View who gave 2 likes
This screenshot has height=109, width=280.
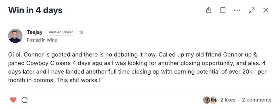tap(228, 100)
